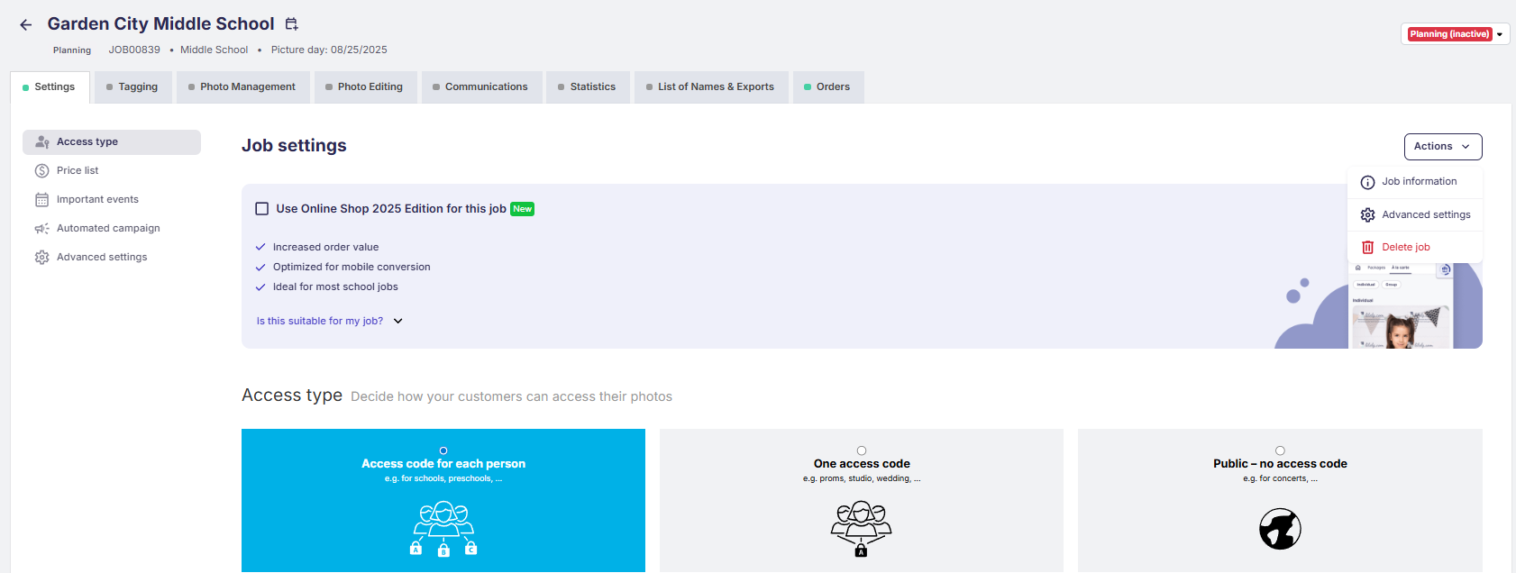
Task: Choose Job information from the Actions menu
Action: [1415, 182]
